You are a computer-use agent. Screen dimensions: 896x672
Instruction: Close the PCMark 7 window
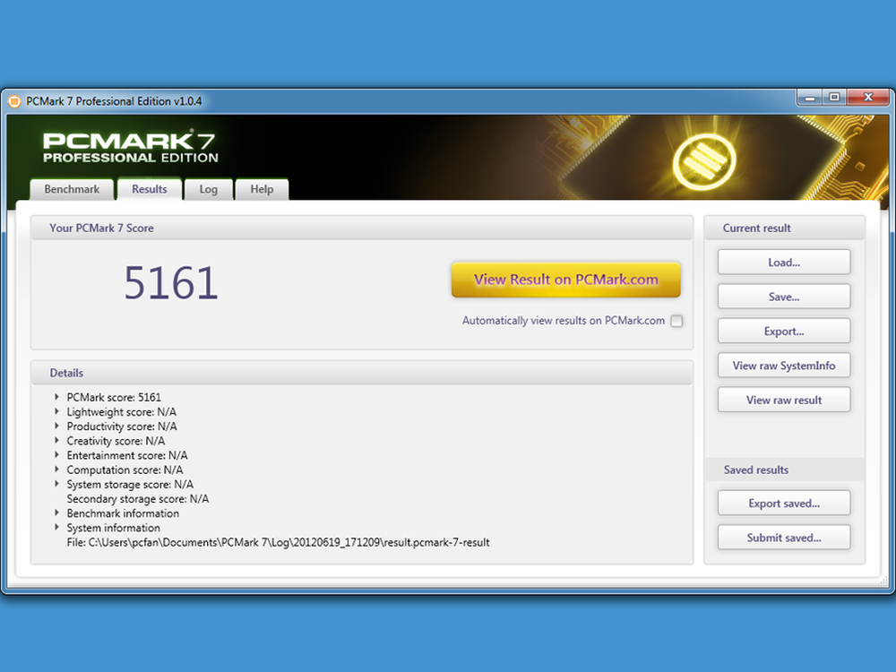click(x=868, y=98)
